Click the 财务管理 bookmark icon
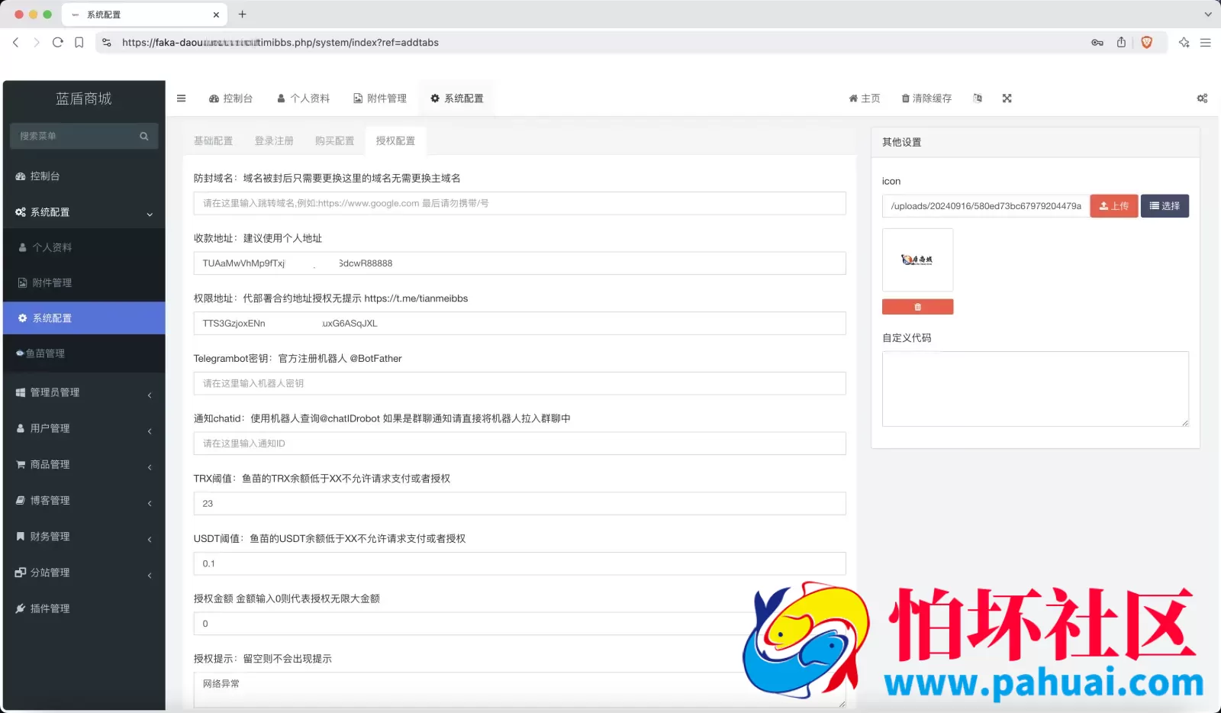 (x=21, y=536)
